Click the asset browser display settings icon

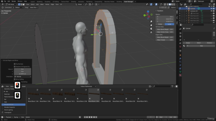click(150, 86)
